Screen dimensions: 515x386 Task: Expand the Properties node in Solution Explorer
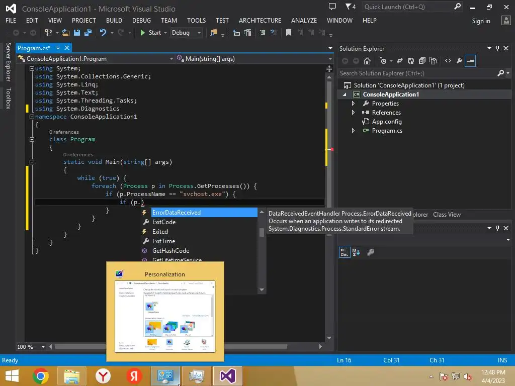pyautogui.click(x=354, y=104)
